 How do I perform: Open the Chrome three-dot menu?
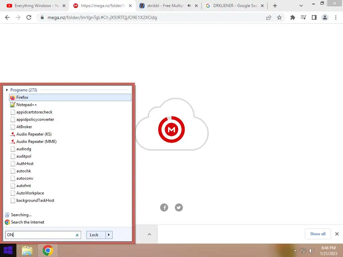point(336,17)
